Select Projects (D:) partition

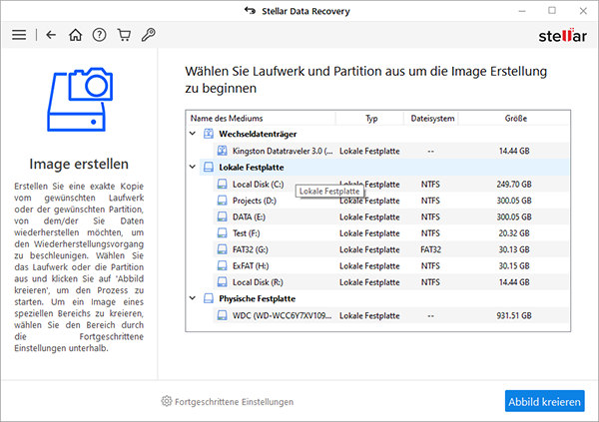click(391, 201)
